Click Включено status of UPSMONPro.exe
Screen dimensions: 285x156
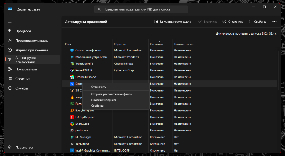coord(157,77)
